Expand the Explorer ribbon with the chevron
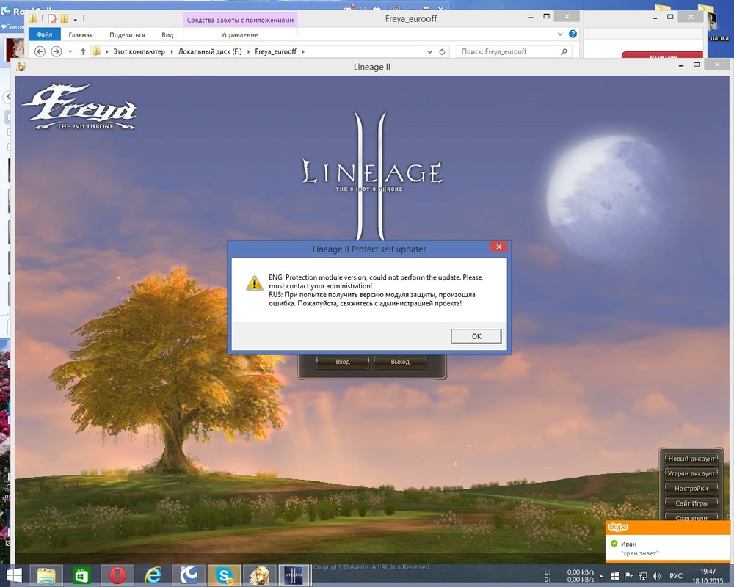The width and height of the screenshot is (734, 587). [561, 34]
